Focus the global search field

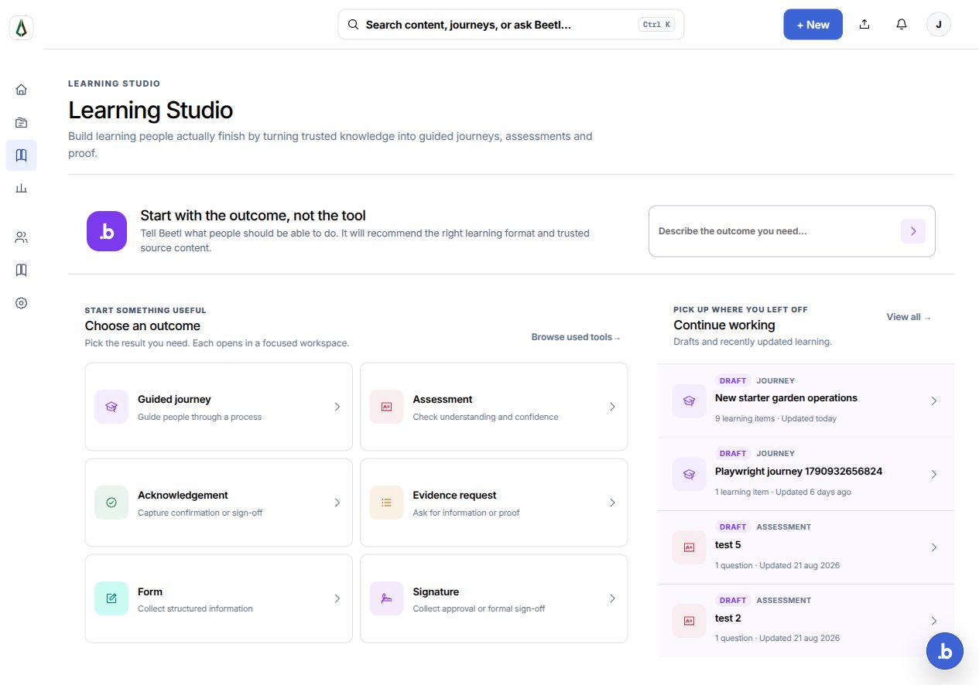[x=511, y=25]
